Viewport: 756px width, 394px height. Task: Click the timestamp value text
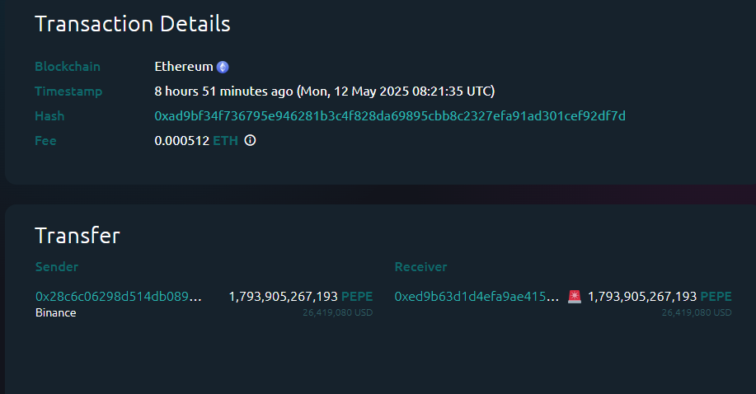coord(325,91)
